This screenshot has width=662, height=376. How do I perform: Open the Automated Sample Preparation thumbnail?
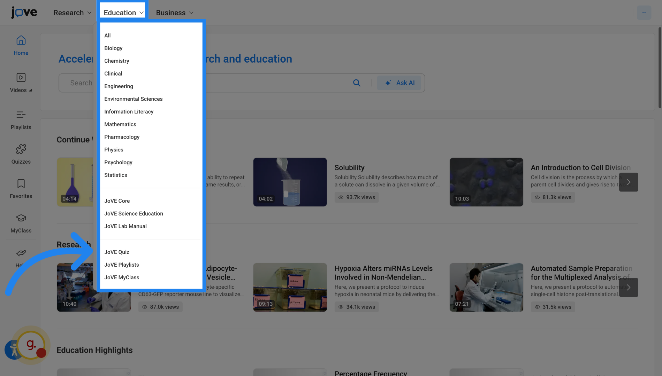point(486,287)
